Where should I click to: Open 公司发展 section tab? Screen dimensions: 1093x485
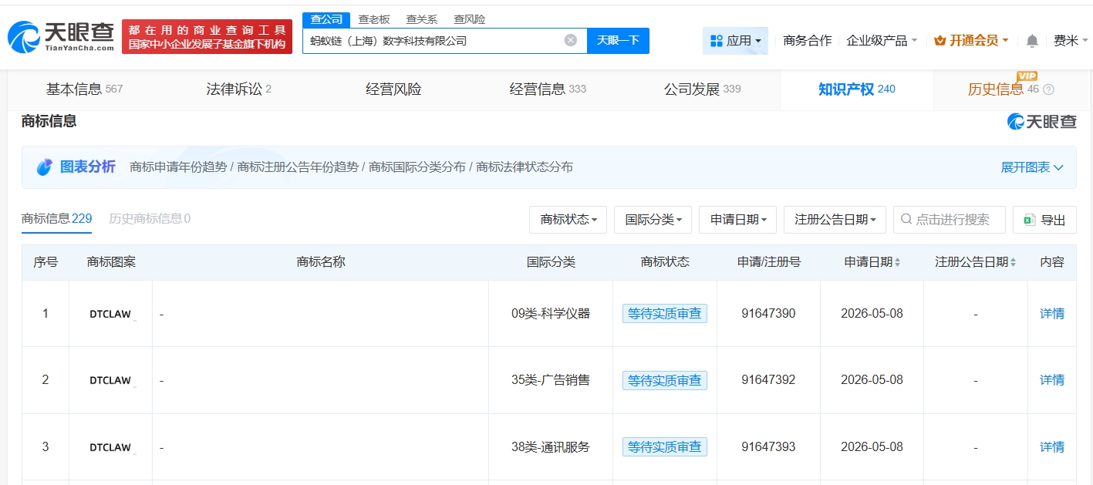pos(702,89)
